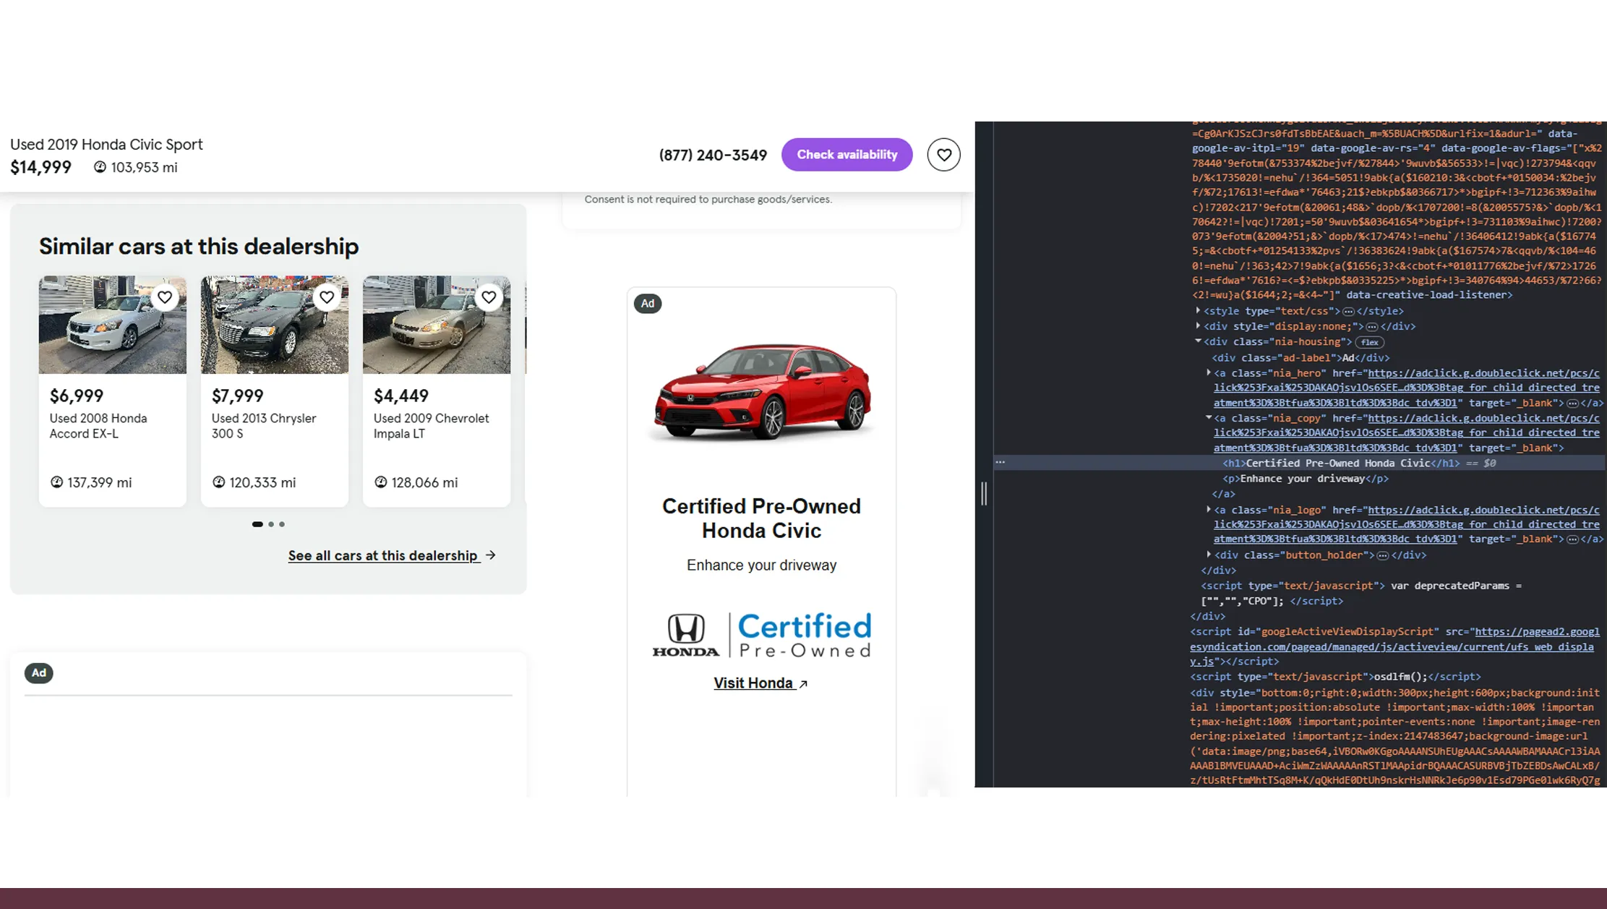Image resolution: width=1607 pixels, height=909 pixels.
Task: Click the Honda Certified Pre-Owned logo
Action: click(761, 635)
